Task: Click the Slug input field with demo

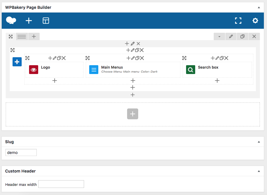Action: click(x=21, y=153)
